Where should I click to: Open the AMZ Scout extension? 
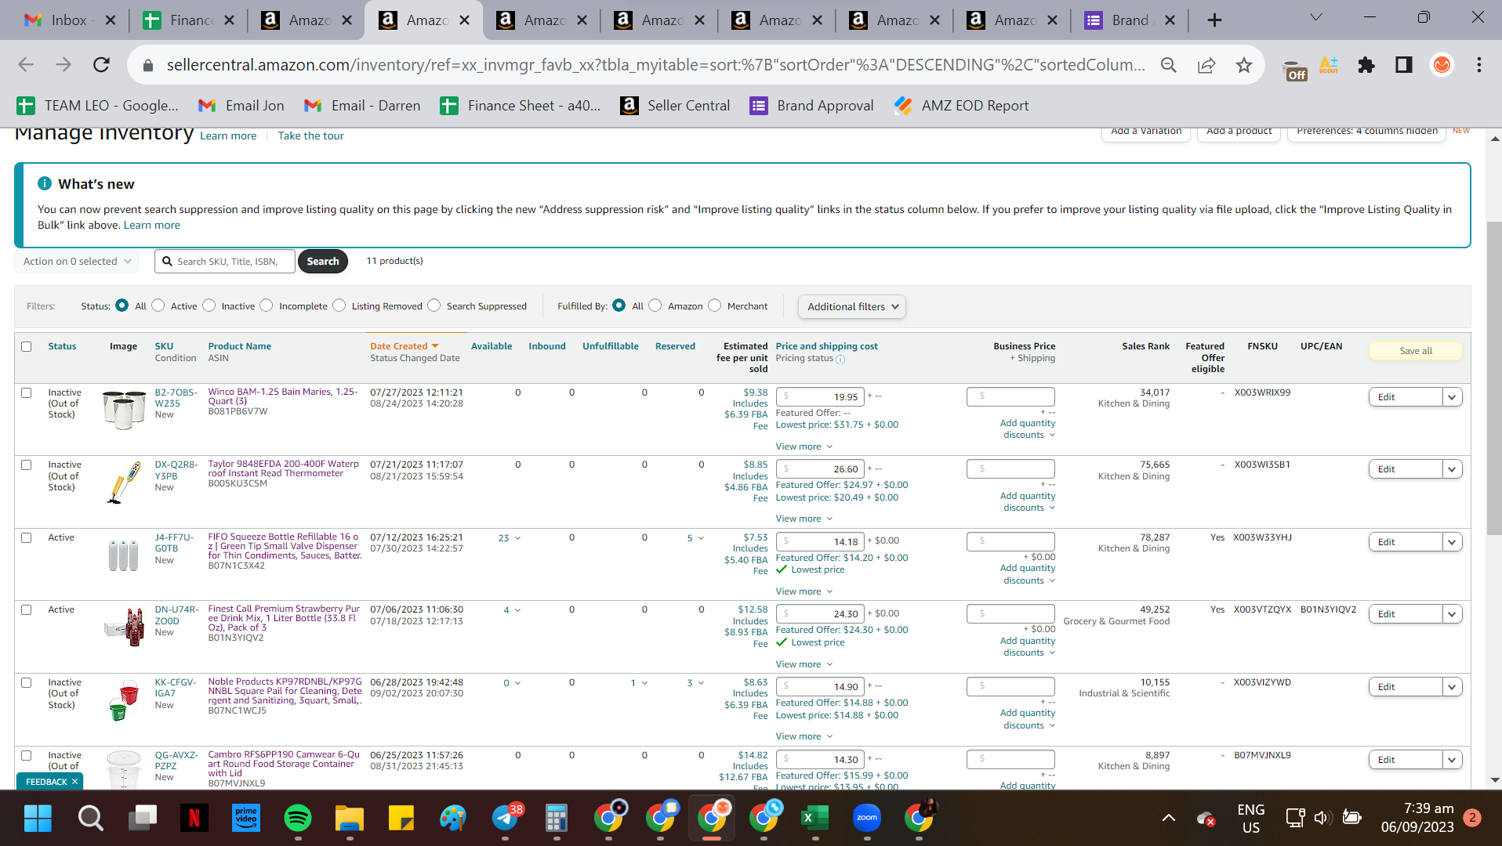point(1329,65)
